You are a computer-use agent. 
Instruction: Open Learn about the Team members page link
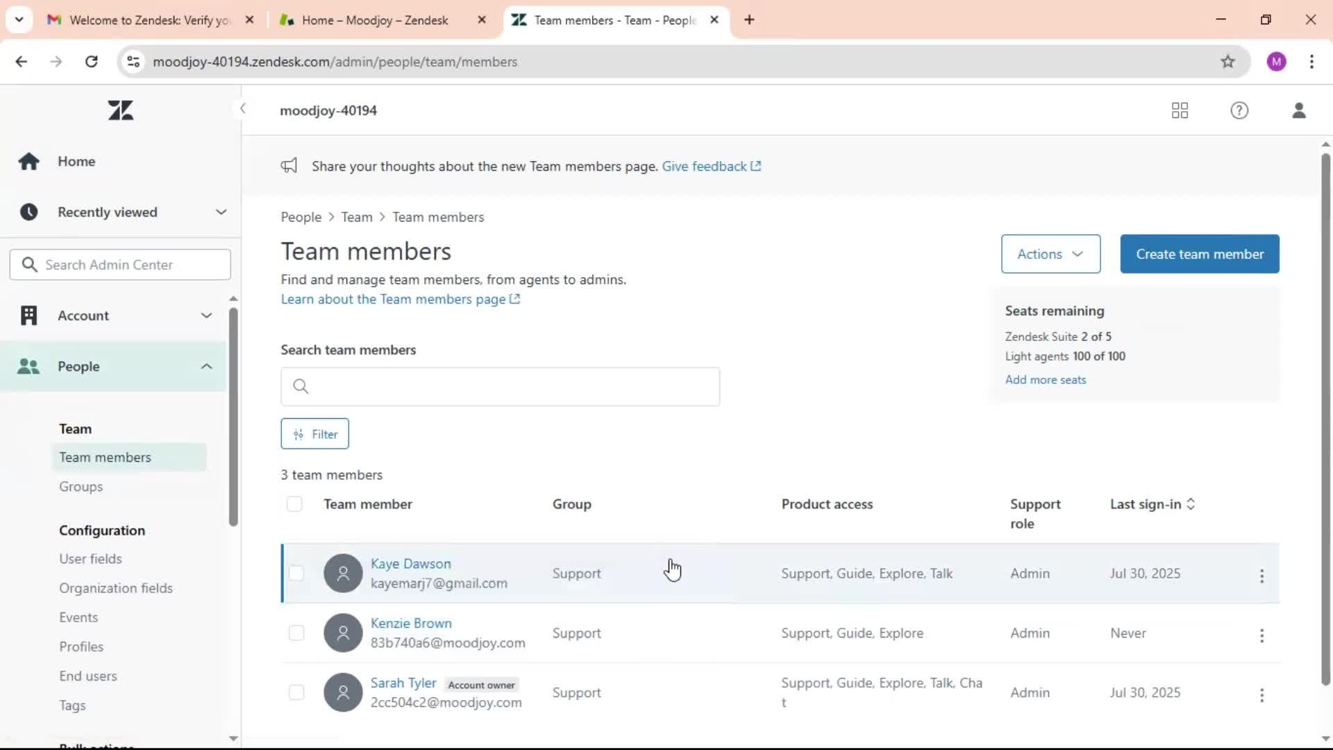pos(400,299)
